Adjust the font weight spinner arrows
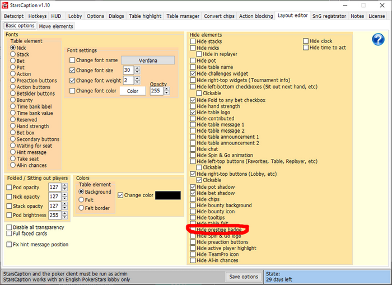Screen dimensions: 392x285 tap(136, 81)
